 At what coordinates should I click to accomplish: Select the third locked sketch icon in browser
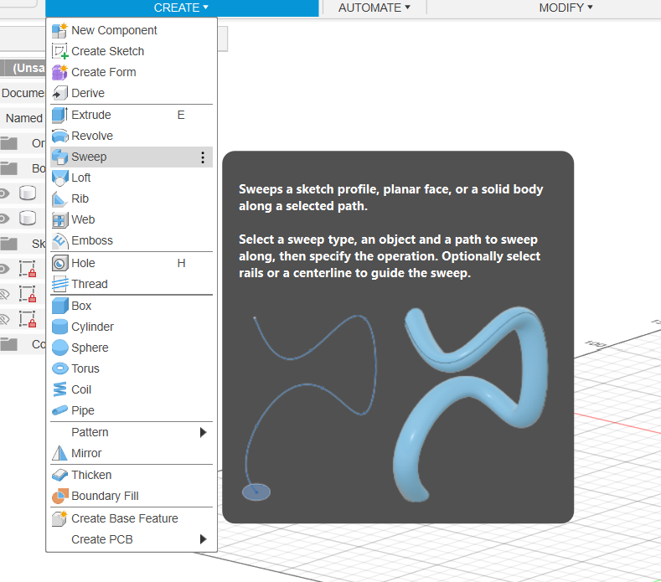coord(28,319)
